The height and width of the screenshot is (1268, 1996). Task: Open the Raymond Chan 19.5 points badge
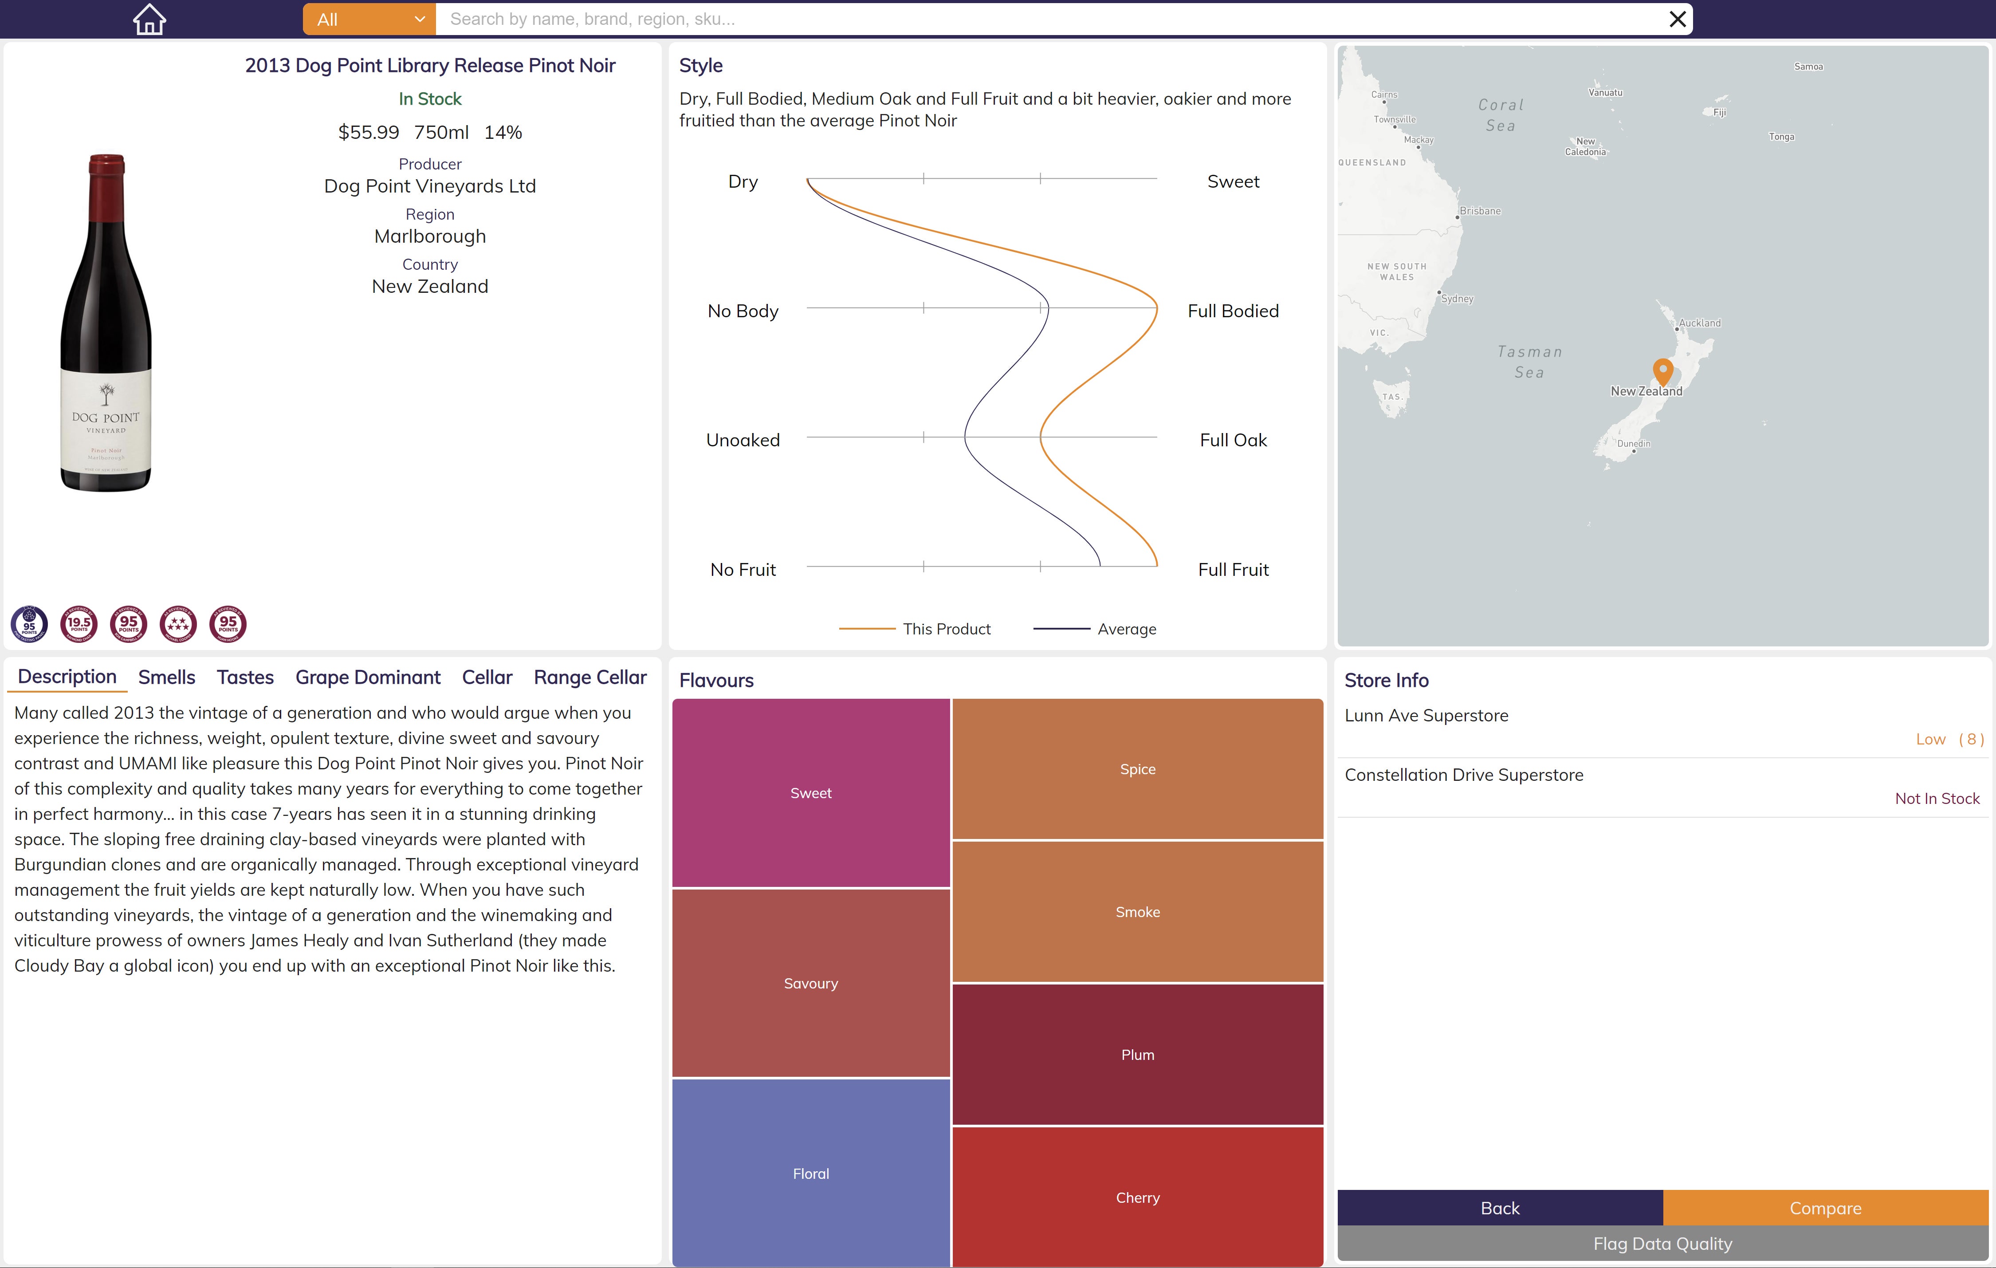(x=79, y=624)
